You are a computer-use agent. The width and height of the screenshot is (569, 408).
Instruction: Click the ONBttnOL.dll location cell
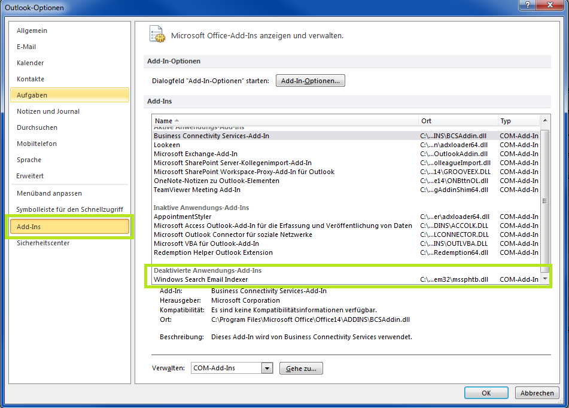pyautogui.click(x=454, y=181)
